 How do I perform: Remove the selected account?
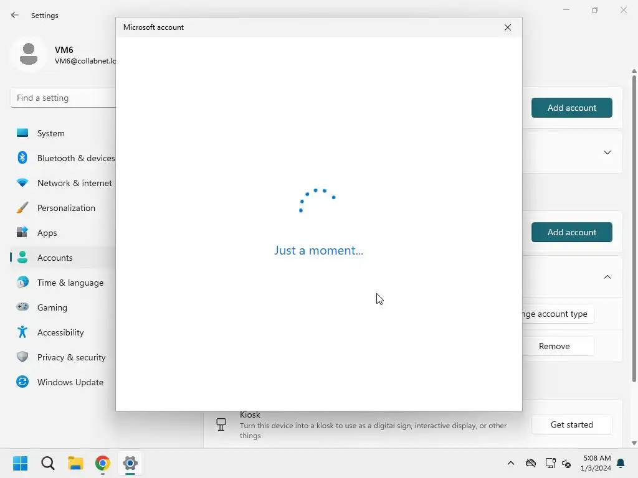click(558, 346)
